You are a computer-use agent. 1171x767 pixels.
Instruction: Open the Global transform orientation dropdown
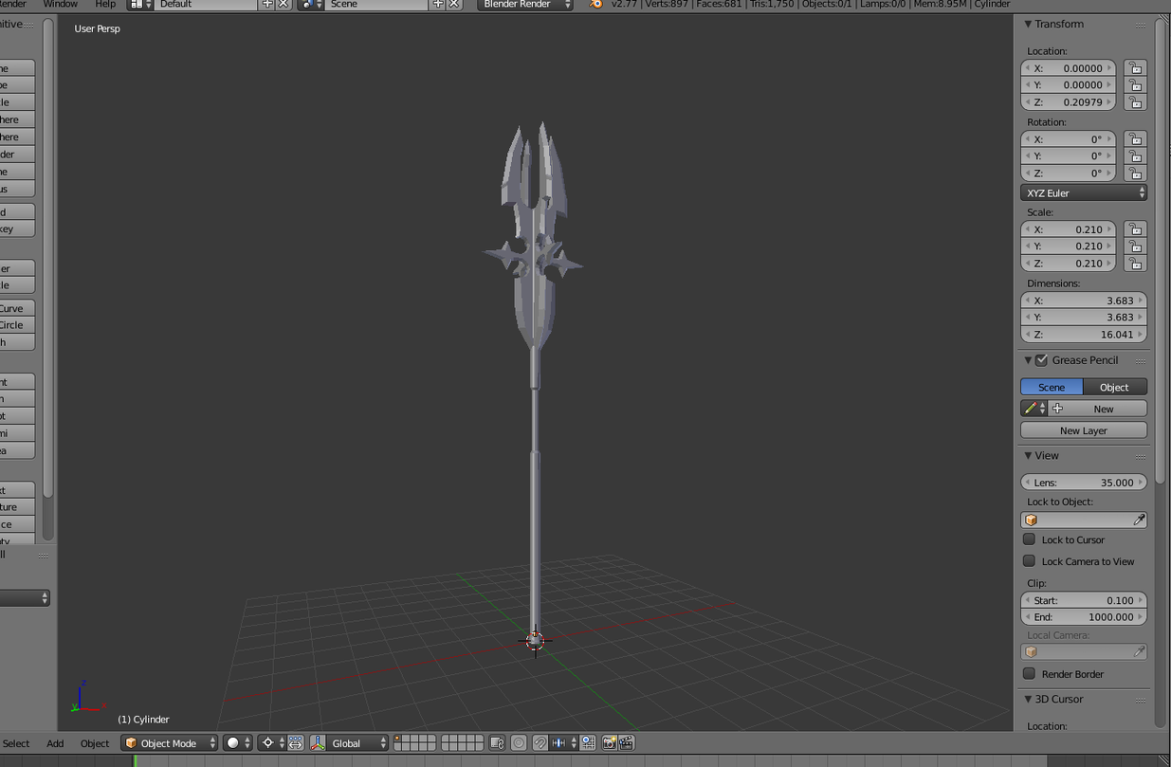[358, 743]
